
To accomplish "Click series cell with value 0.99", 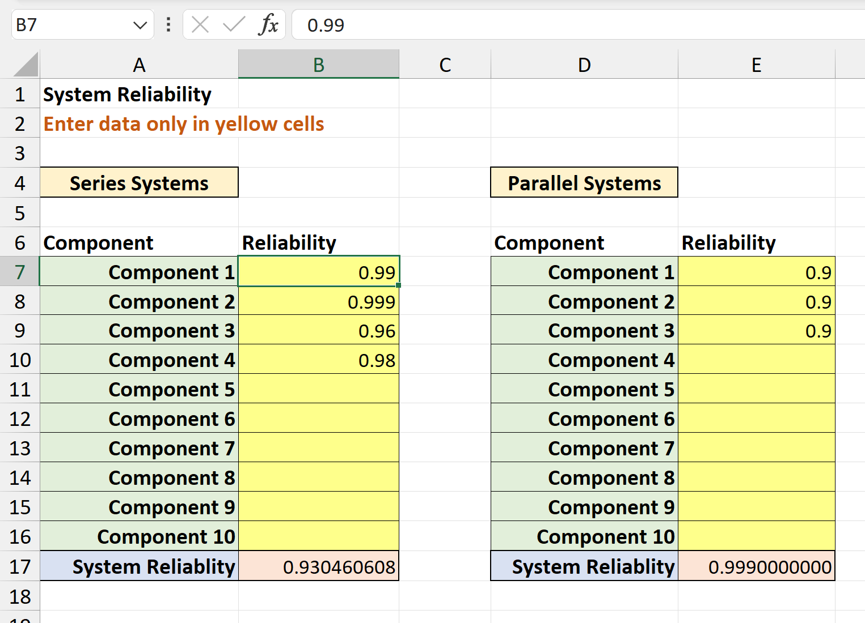I will [x=319, y=271].
